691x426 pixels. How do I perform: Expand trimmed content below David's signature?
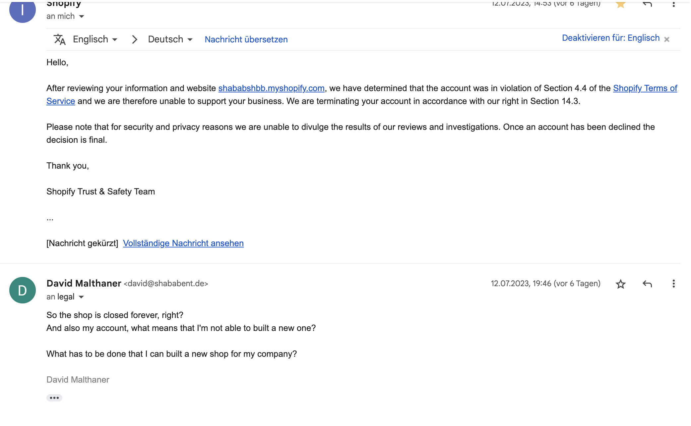click(x=54, y=398)
